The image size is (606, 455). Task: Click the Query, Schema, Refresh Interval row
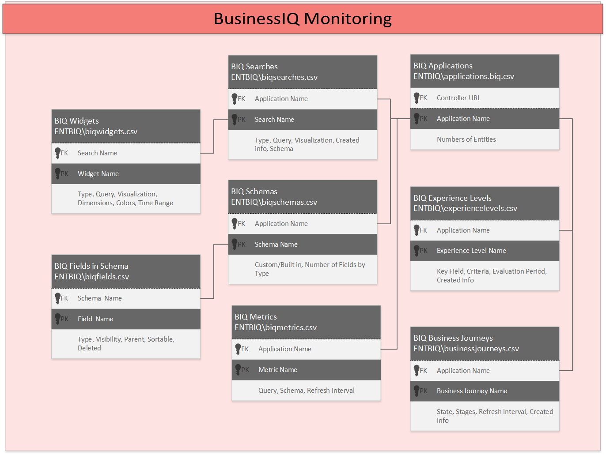tap(306, 391)
